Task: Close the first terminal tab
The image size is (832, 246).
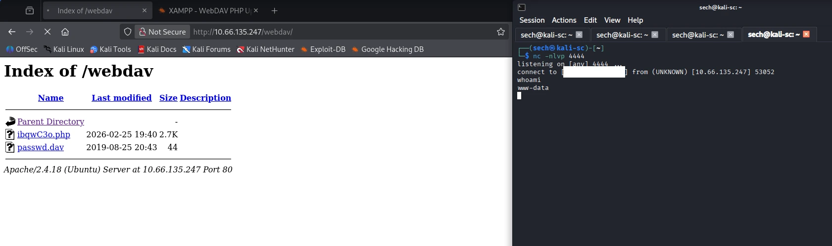Action: pyautogui.click(x=579, y=35)
